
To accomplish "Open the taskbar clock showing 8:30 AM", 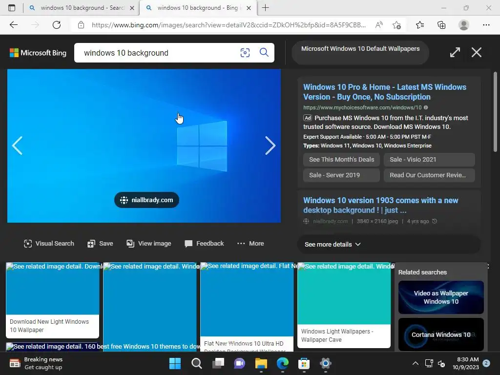I will tap(465, 363).
